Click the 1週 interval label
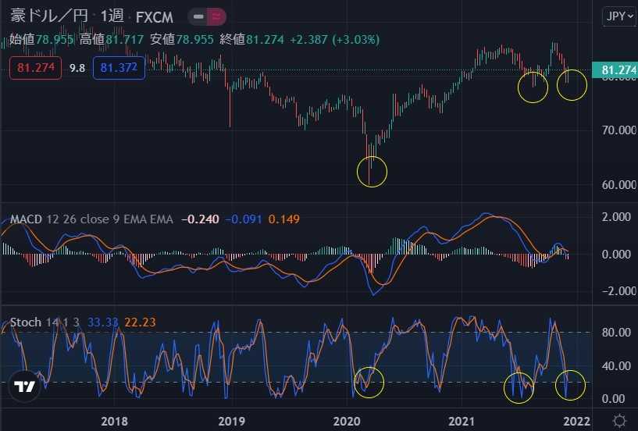The height and width of the screenshot is (431, 638). coord(112,16)
